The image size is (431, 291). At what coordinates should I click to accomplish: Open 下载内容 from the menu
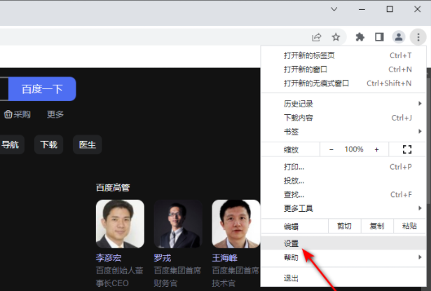click(x=343, y=118)
